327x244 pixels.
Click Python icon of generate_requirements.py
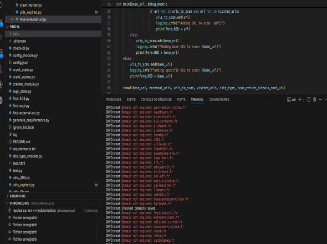[10, 120]
